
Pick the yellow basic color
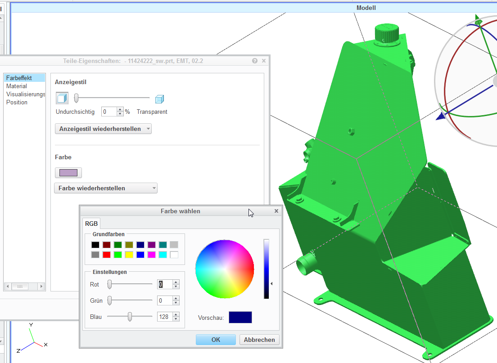click(129, 255)
